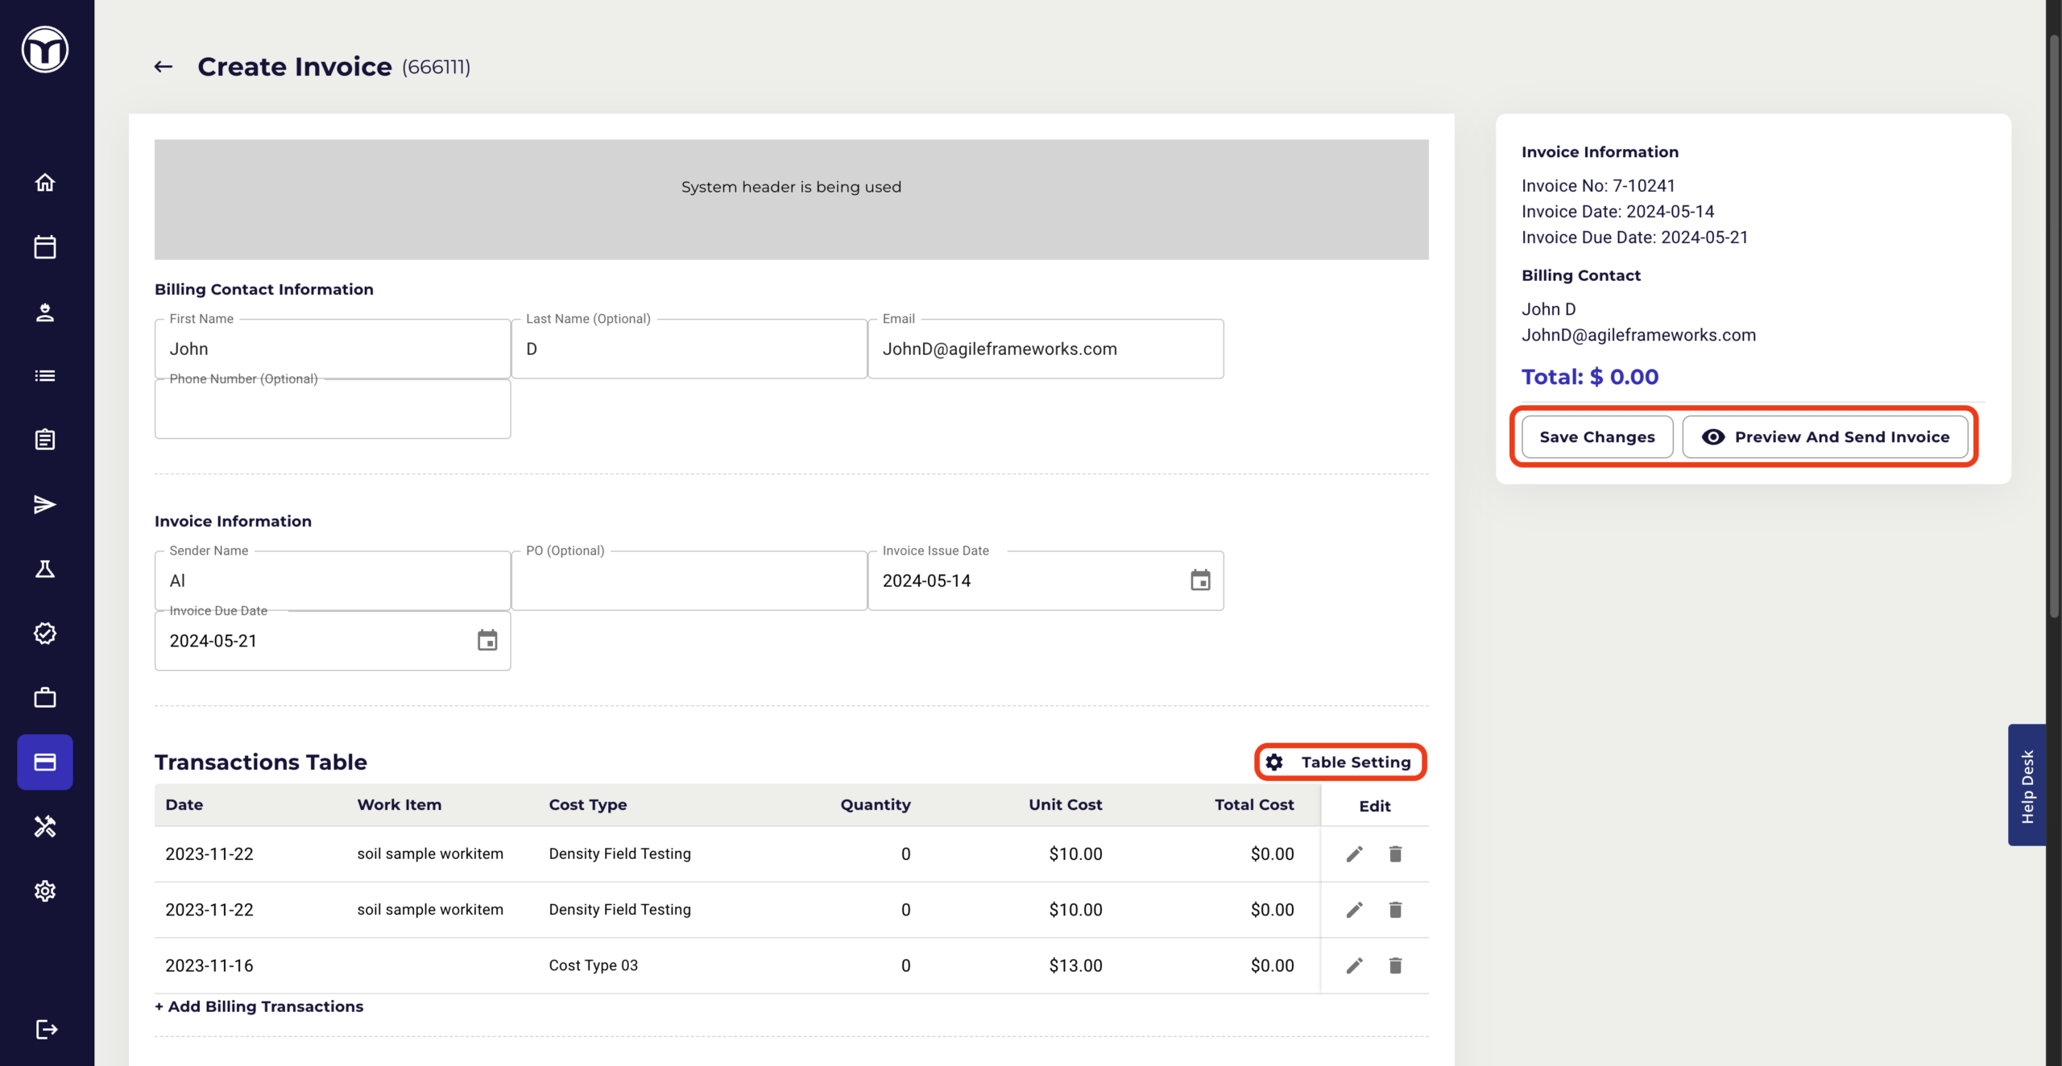Open the tools/hammer sidebar icon
Viewport: 2062px width, 1066px height.
point(45,827)
